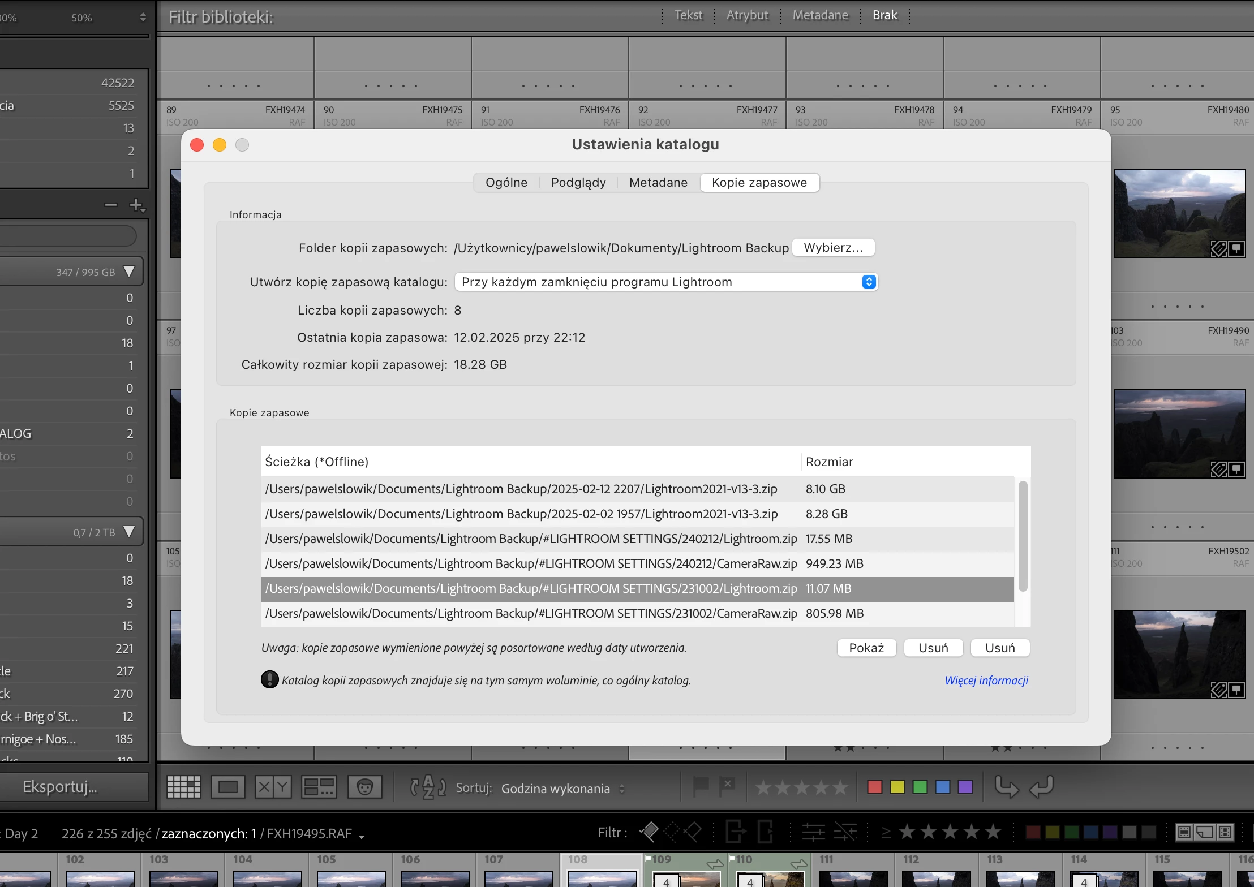Screen dimensions: 1254x887
Task: Toggle flagged photos filter in filmstrip bar
Action: pos(649,832)
